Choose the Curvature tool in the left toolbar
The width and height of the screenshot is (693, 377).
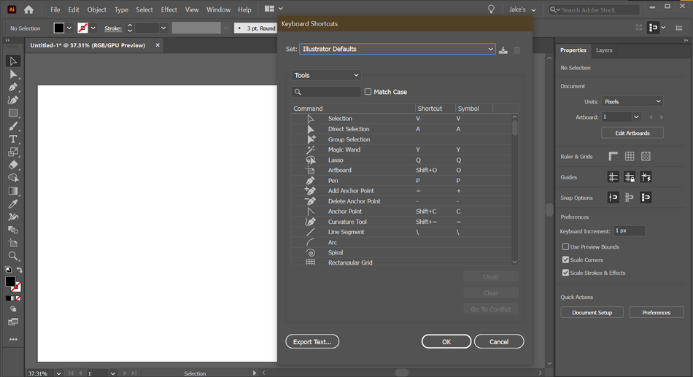coord(13,100)
